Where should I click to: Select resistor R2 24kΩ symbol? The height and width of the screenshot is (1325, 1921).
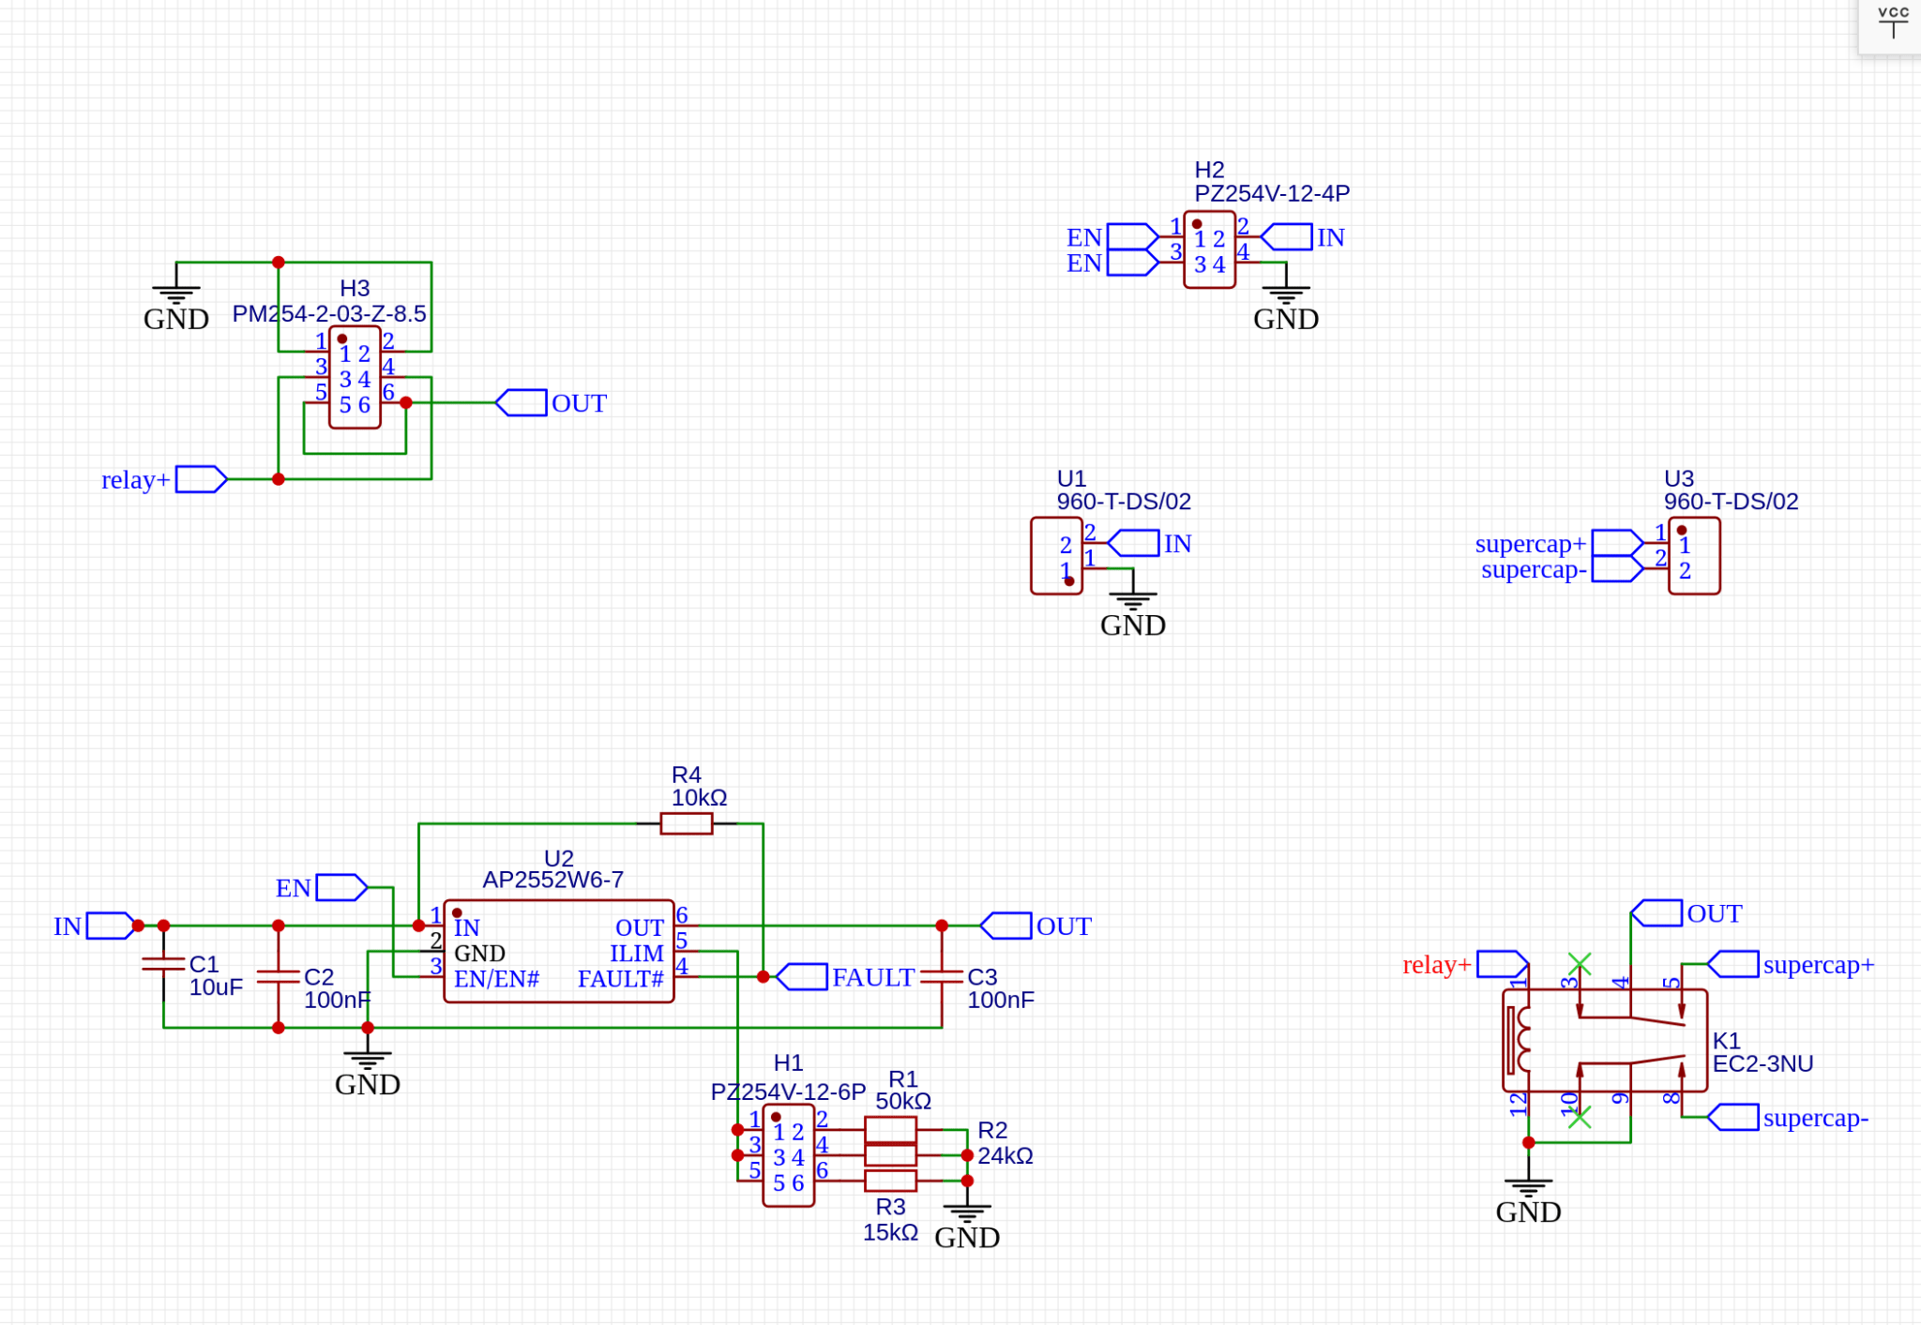pos(890,1155)
